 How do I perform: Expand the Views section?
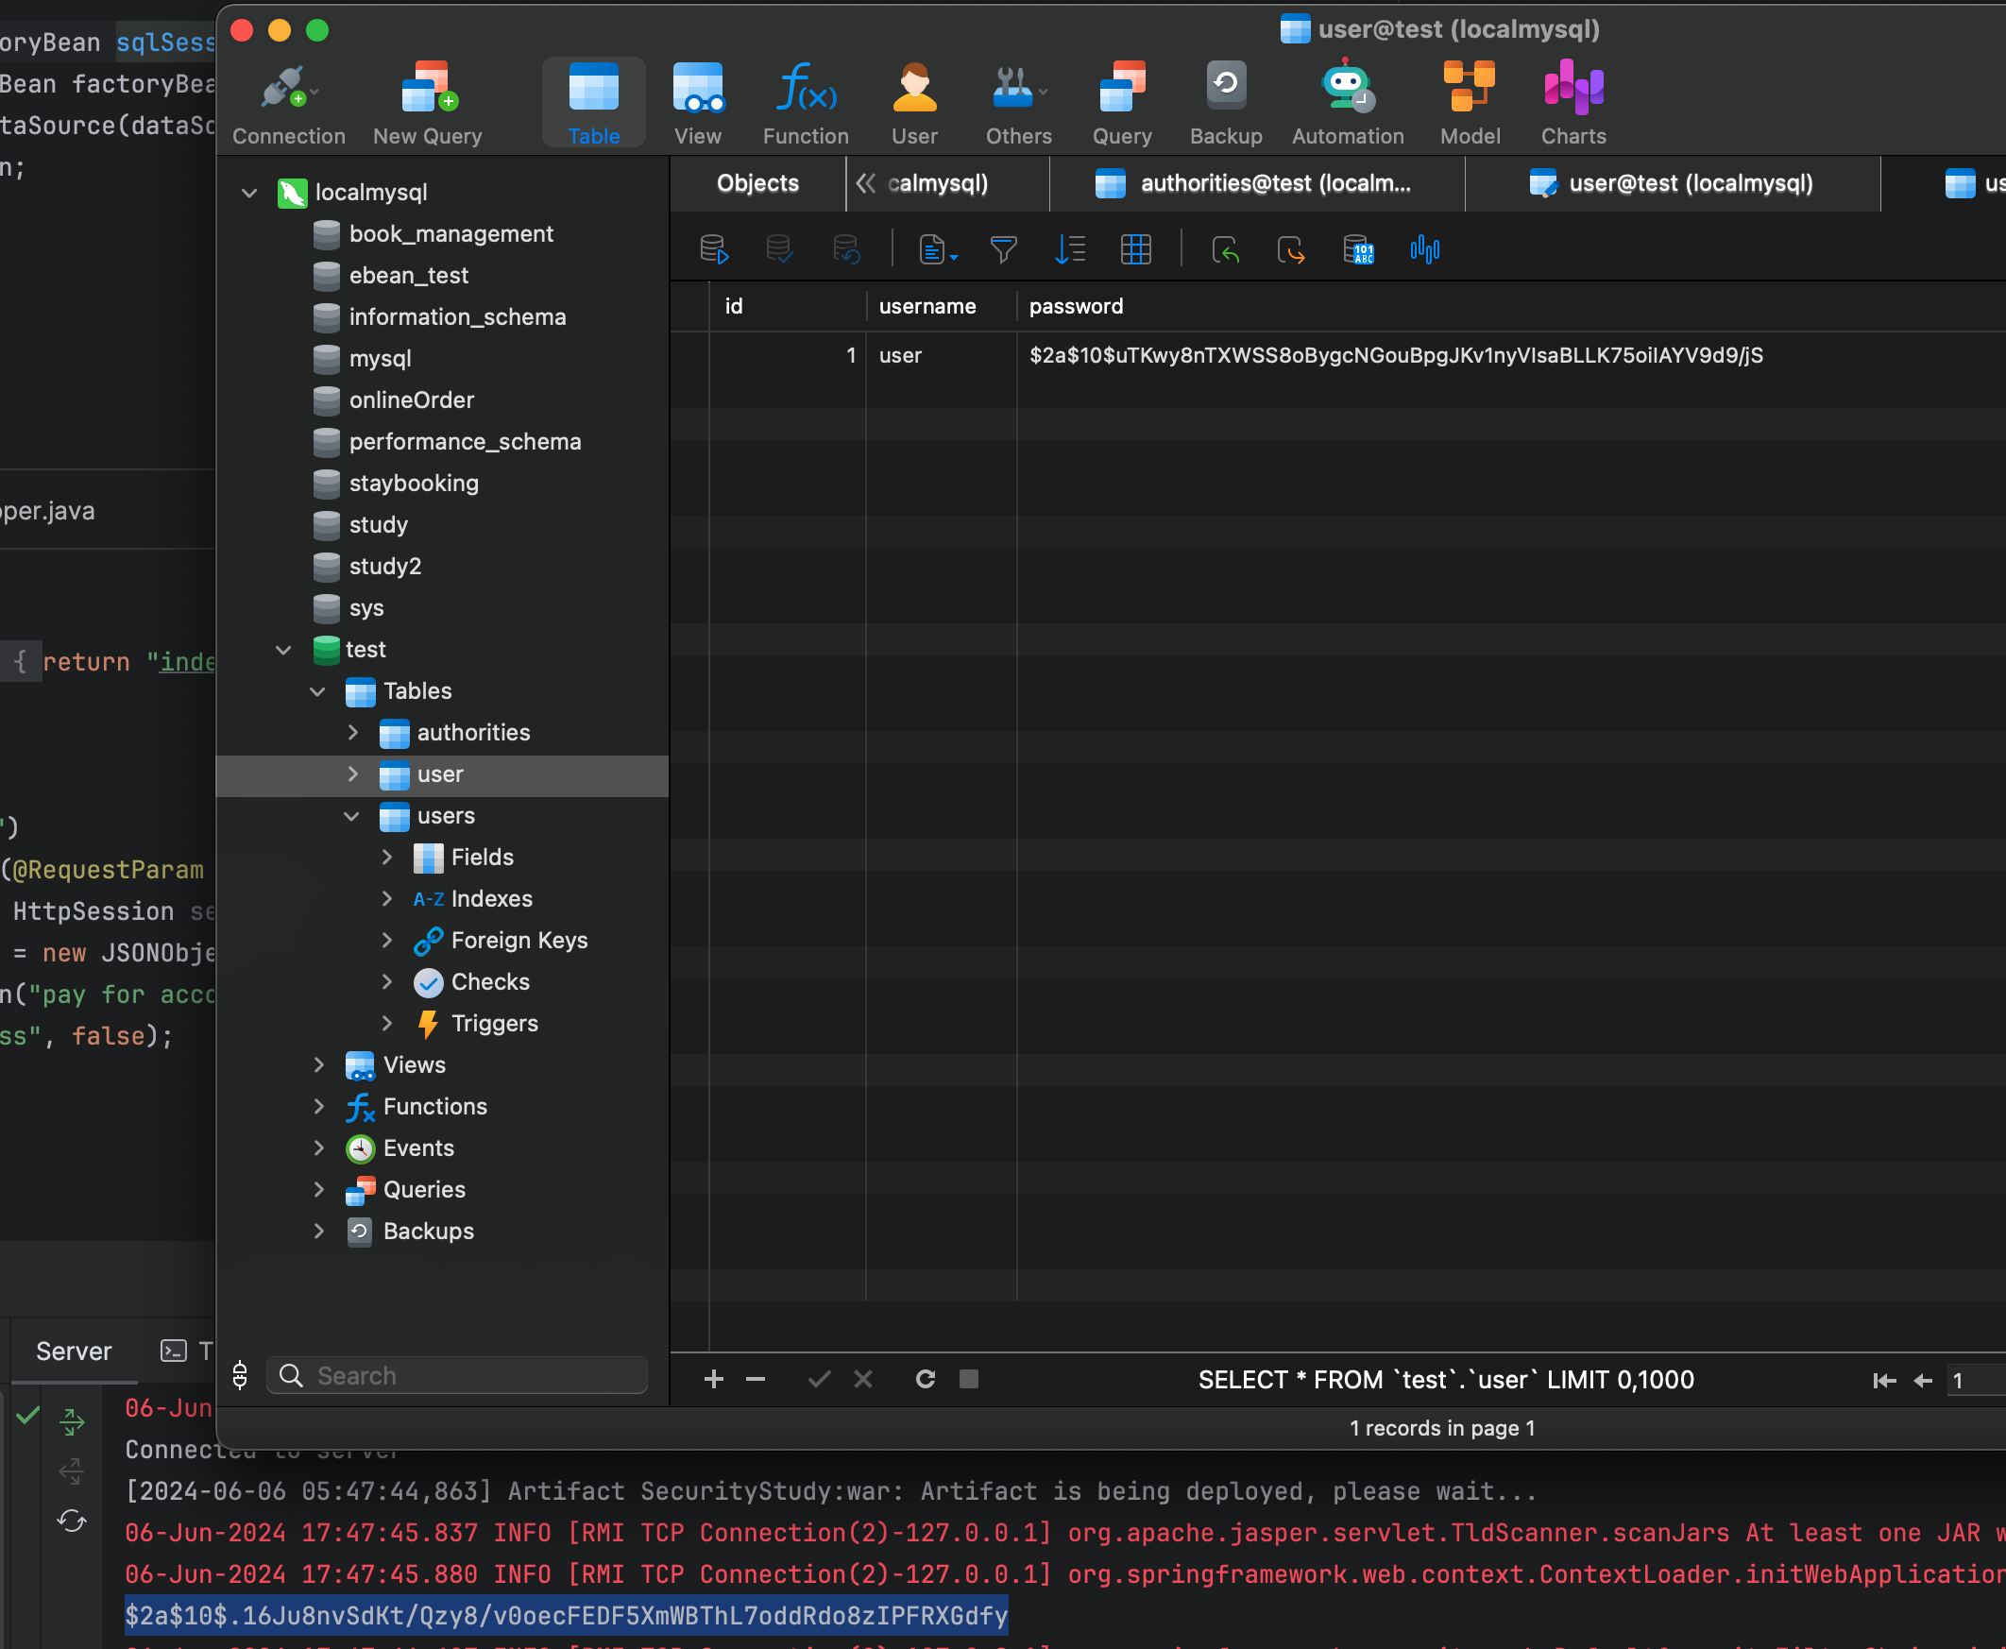pyautogui.click(x=319, y=1064)
